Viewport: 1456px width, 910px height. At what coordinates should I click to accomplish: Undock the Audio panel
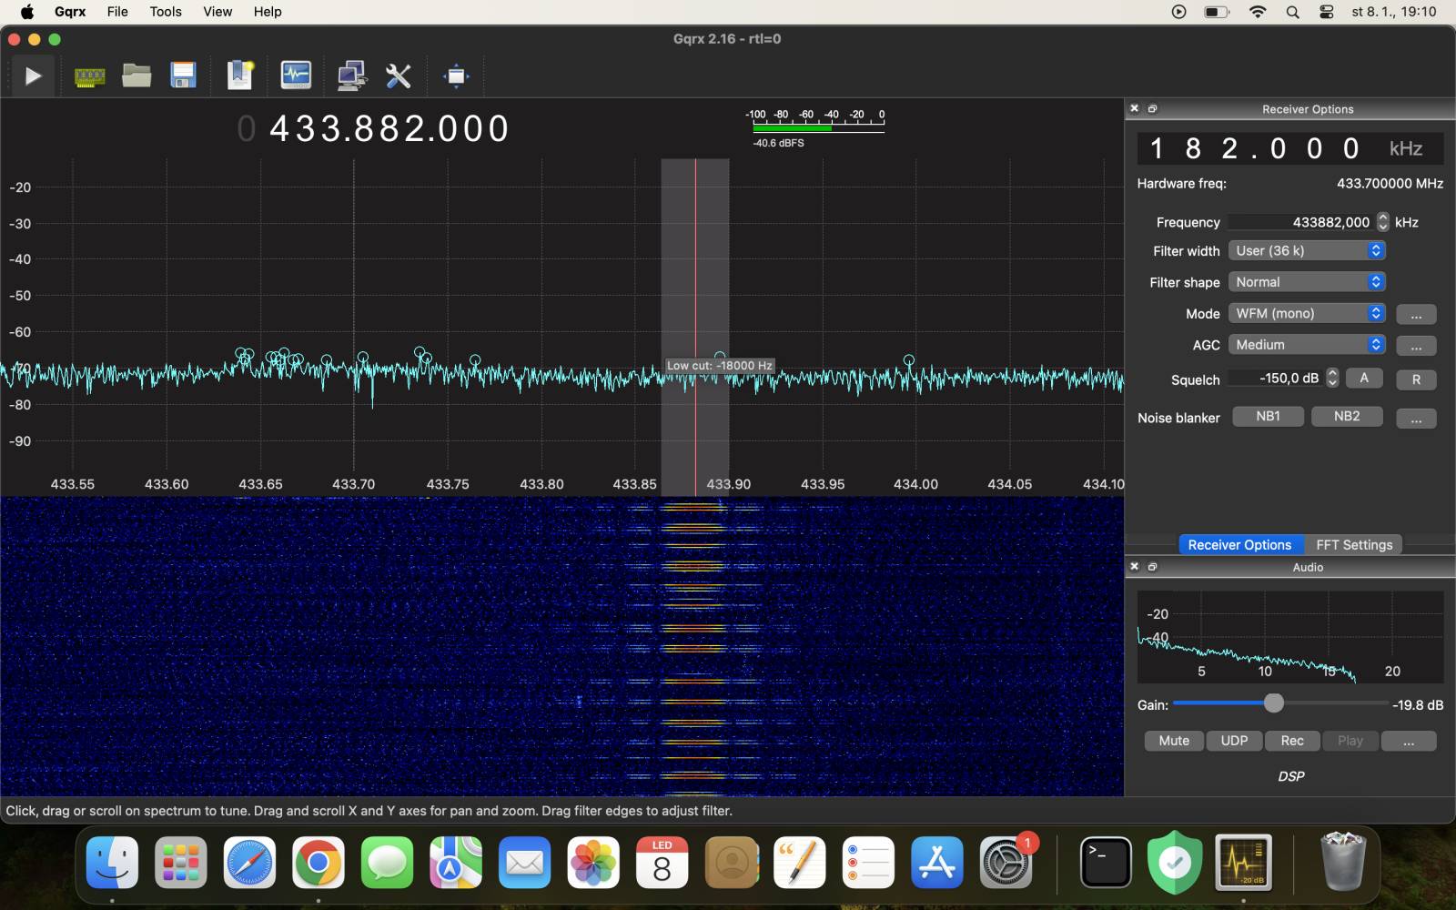tap(1153, 566)
